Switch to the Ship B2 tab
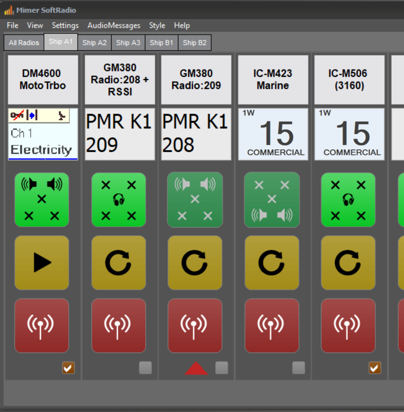Image resolution: width=404 pixels, height=412 pixels. 195,42
